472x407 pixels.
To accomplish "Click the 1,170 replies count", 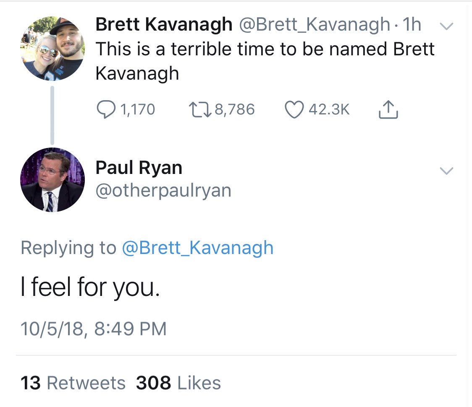I will click(137, 109).
